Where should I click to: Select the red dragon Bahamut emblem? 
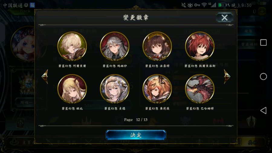click(200, 89)
